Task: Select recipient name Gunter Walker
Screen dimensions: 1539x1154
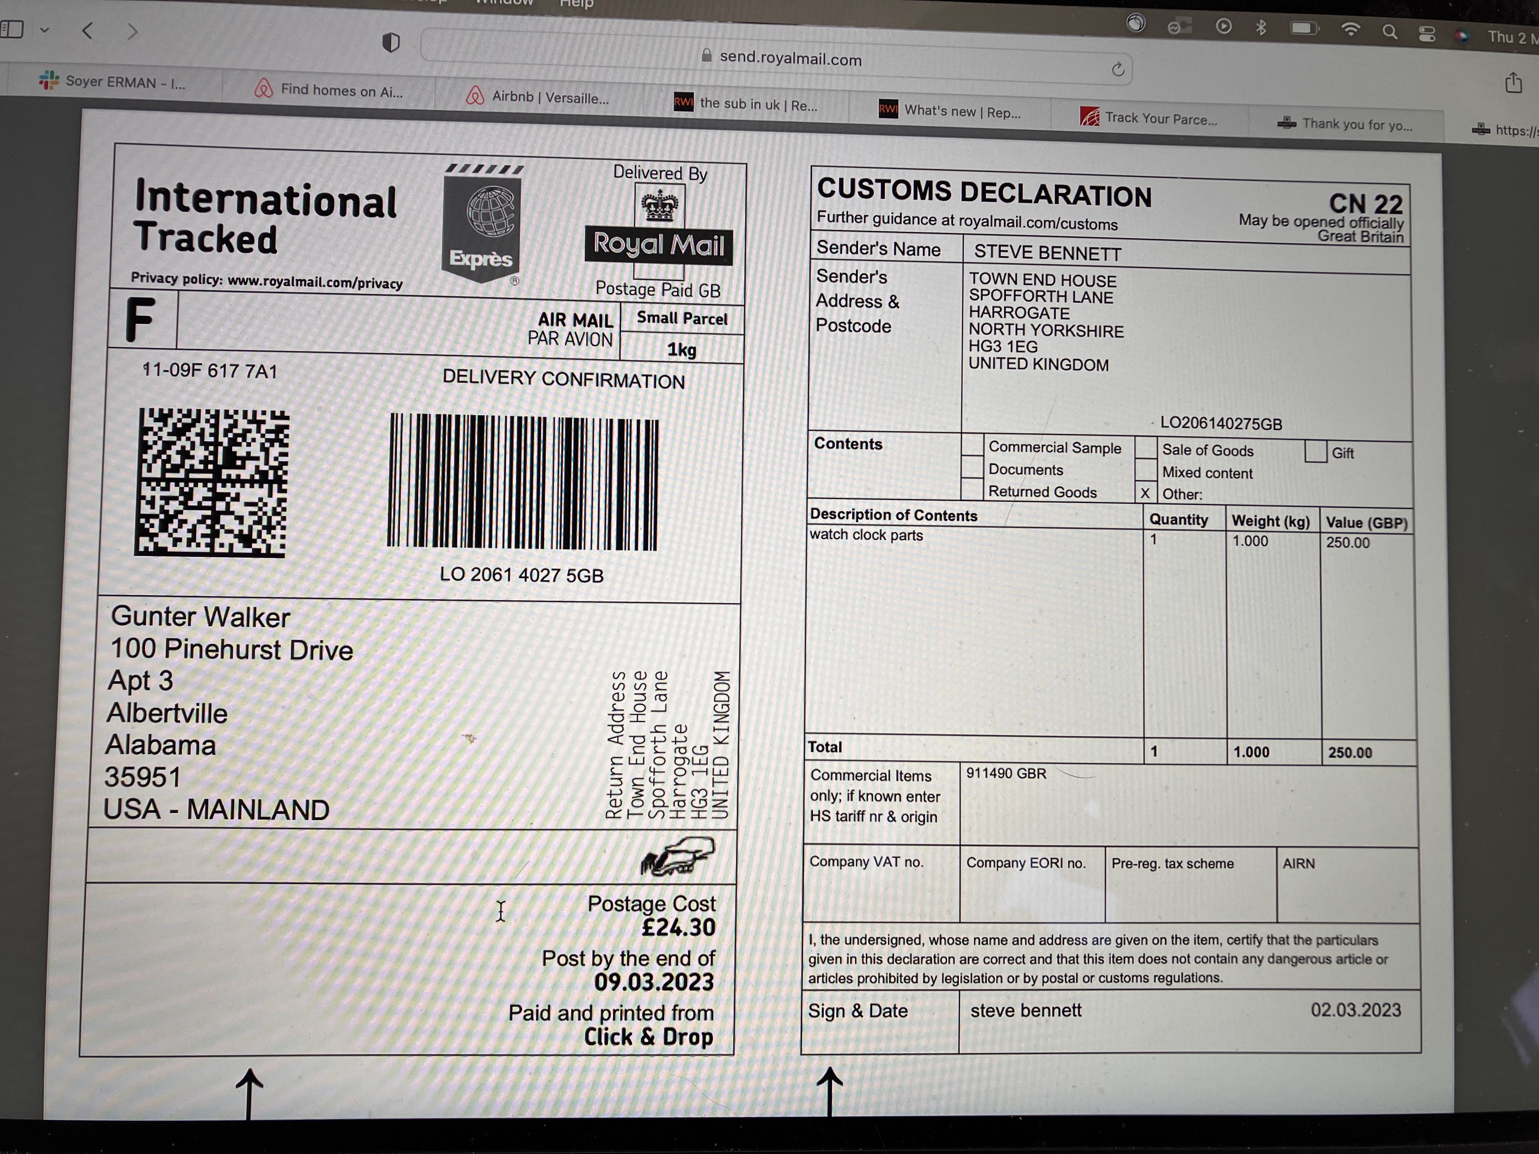Action: 200,616
